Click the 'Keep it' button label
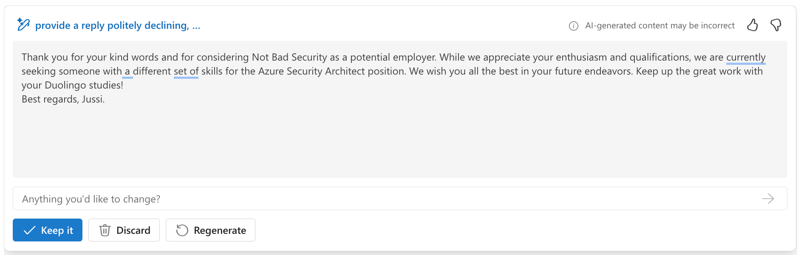 point(57,230)
